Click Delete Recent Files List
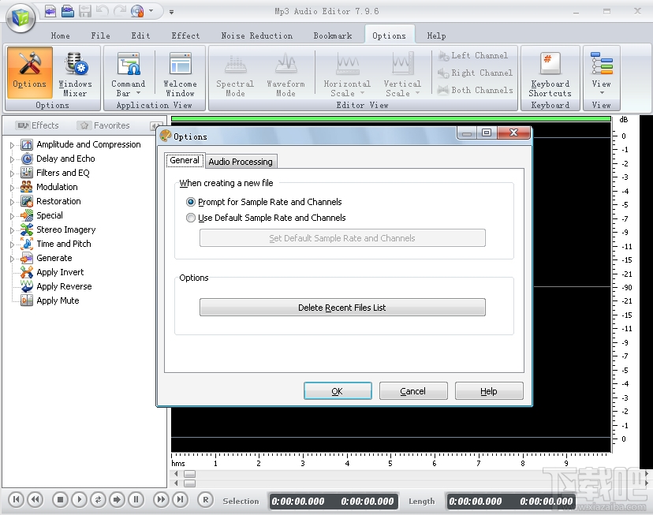Viewport: 653px width, 515px height. pos(342,308)
